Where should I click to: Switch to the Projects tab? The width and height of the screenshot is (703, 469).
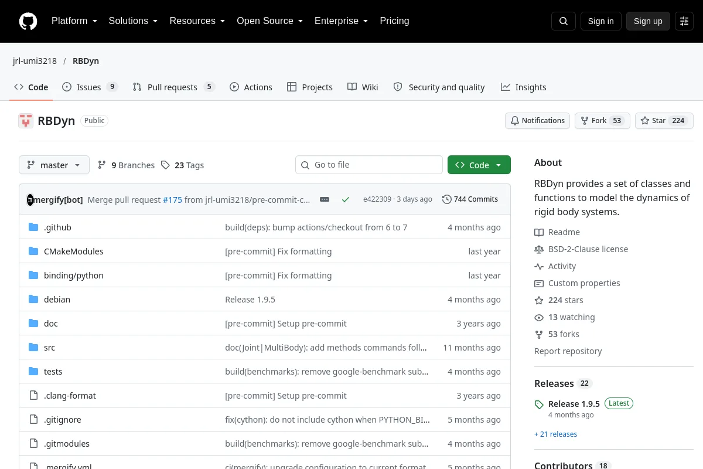pos(310,87)
